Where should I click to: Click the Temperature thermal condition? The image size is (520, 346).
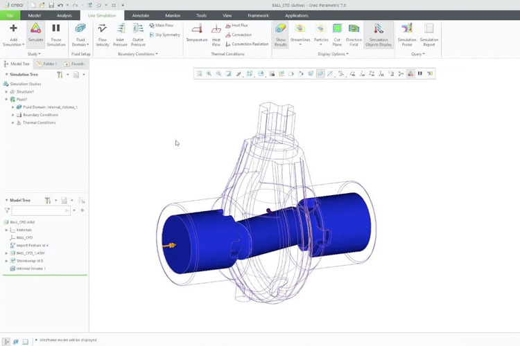click(x=196, y=33)
